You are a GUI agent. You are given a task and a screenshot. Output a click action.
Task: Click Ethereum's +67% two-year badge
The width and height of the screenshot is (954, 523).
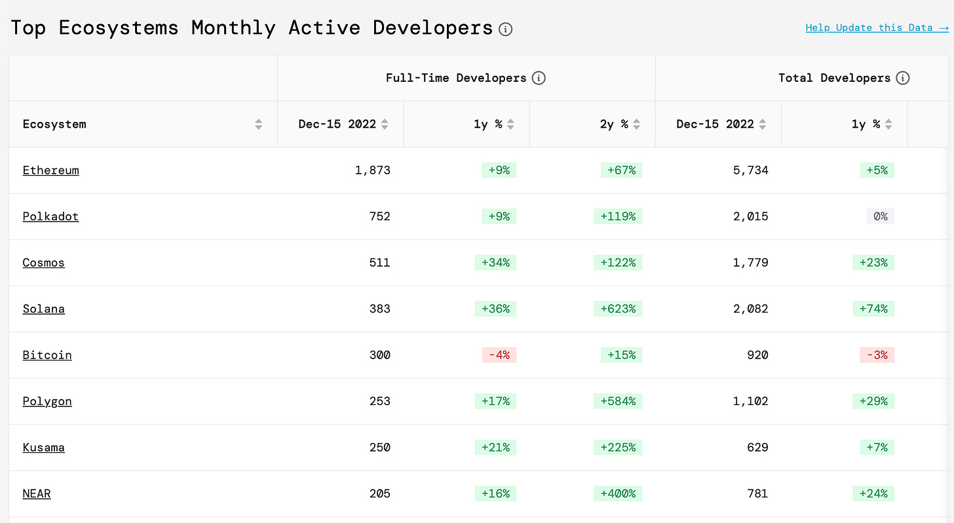622,170
